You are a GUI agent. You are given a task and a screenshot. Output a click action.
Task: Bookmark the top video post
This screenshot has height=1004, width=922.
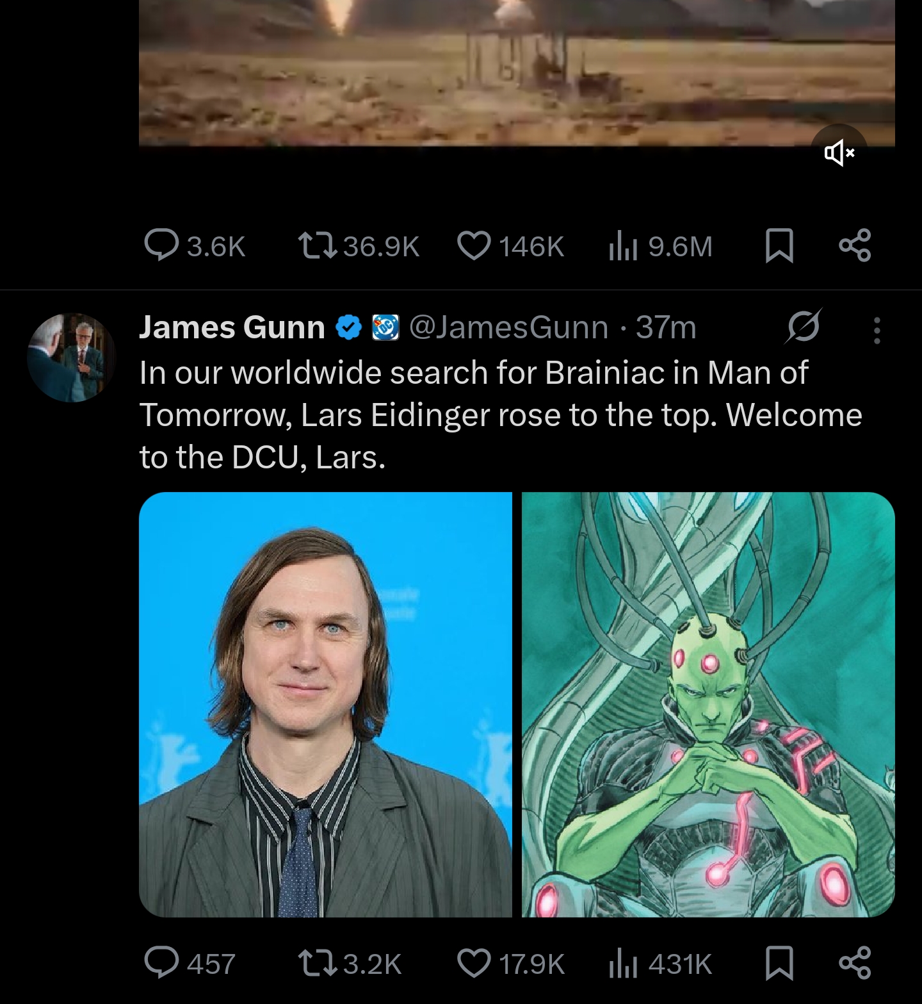(x=779, y=246)
